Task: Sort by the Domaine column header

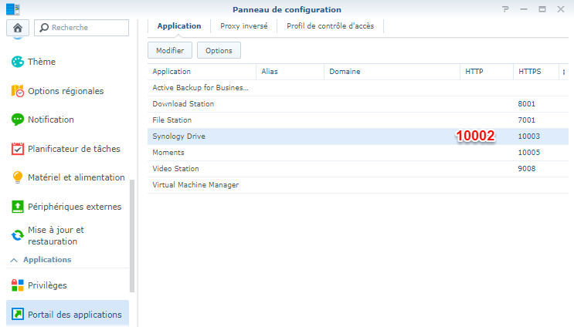Action: click(x=392, y=72)
